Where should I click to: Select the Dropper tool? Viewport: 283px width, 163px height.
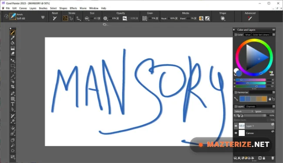tap(13, 38)
